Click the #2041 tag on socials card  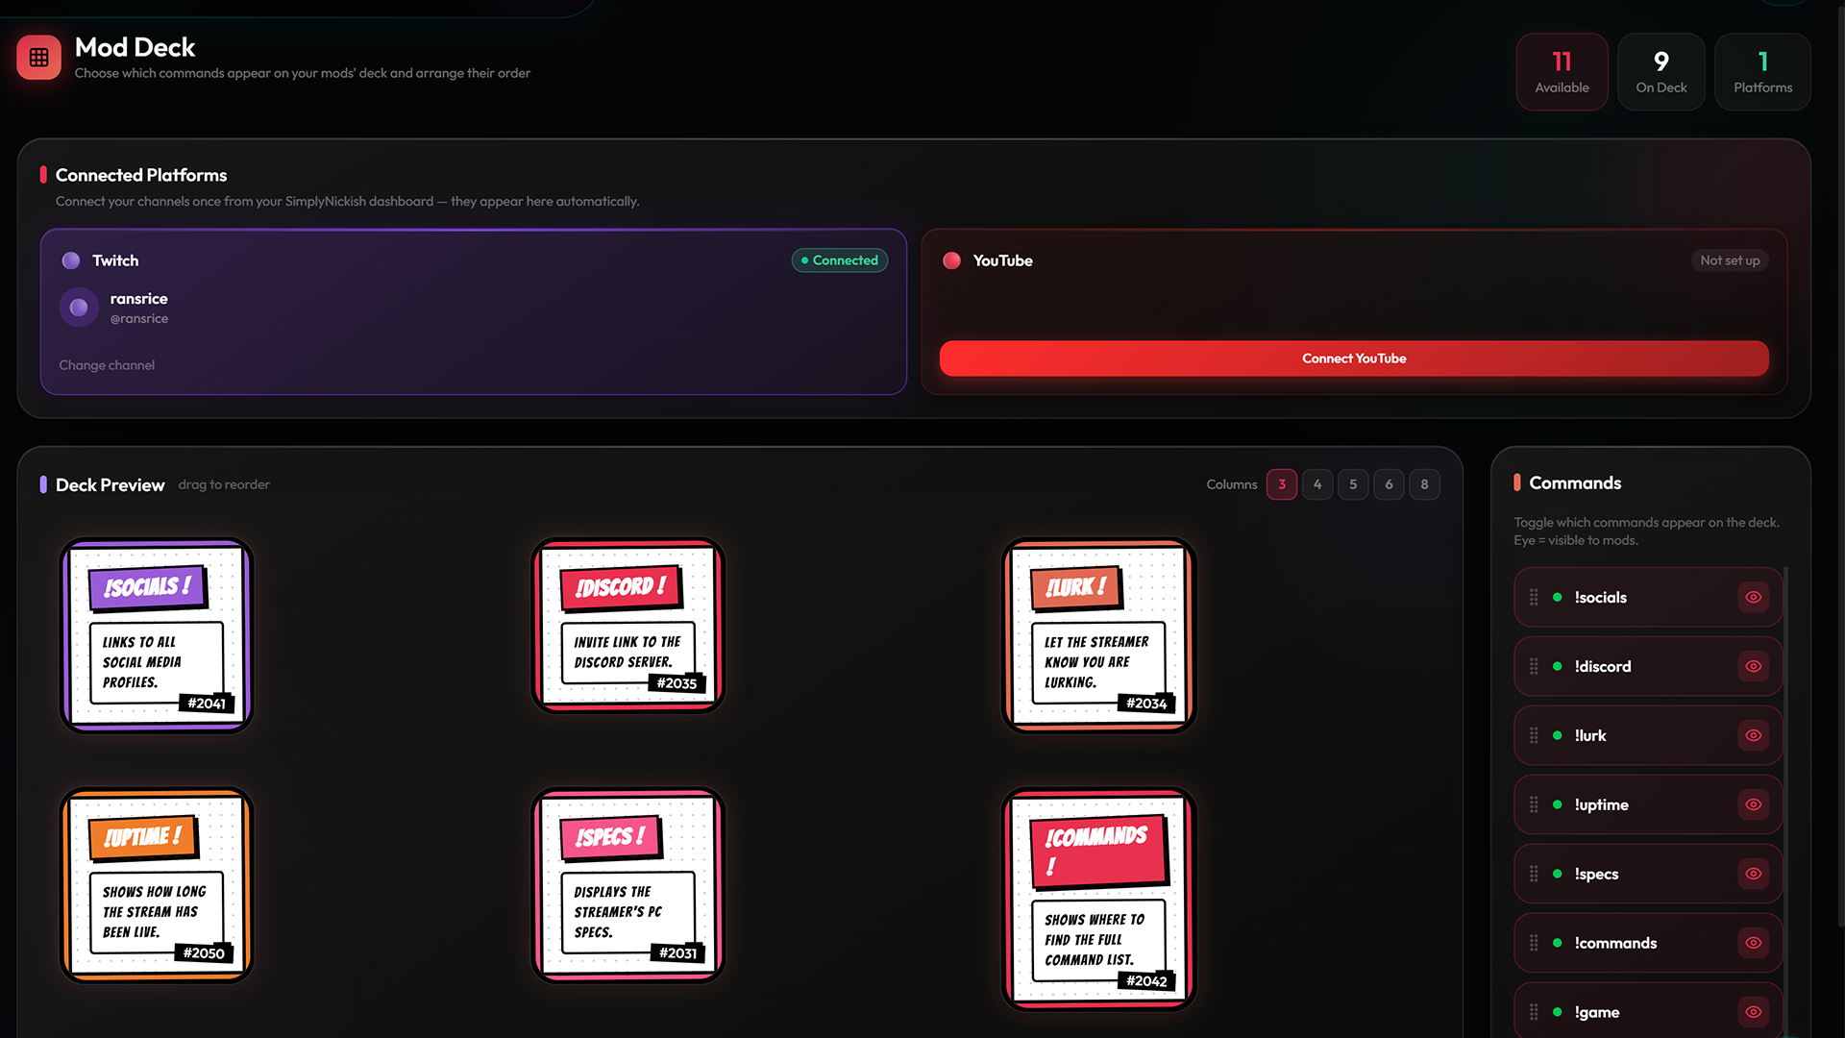pyautogui.click(x=207, y=704)
